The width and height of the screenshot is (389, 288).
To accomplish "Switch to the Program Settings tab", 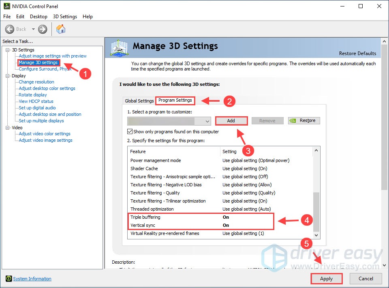I will click(x=175, y=100).
